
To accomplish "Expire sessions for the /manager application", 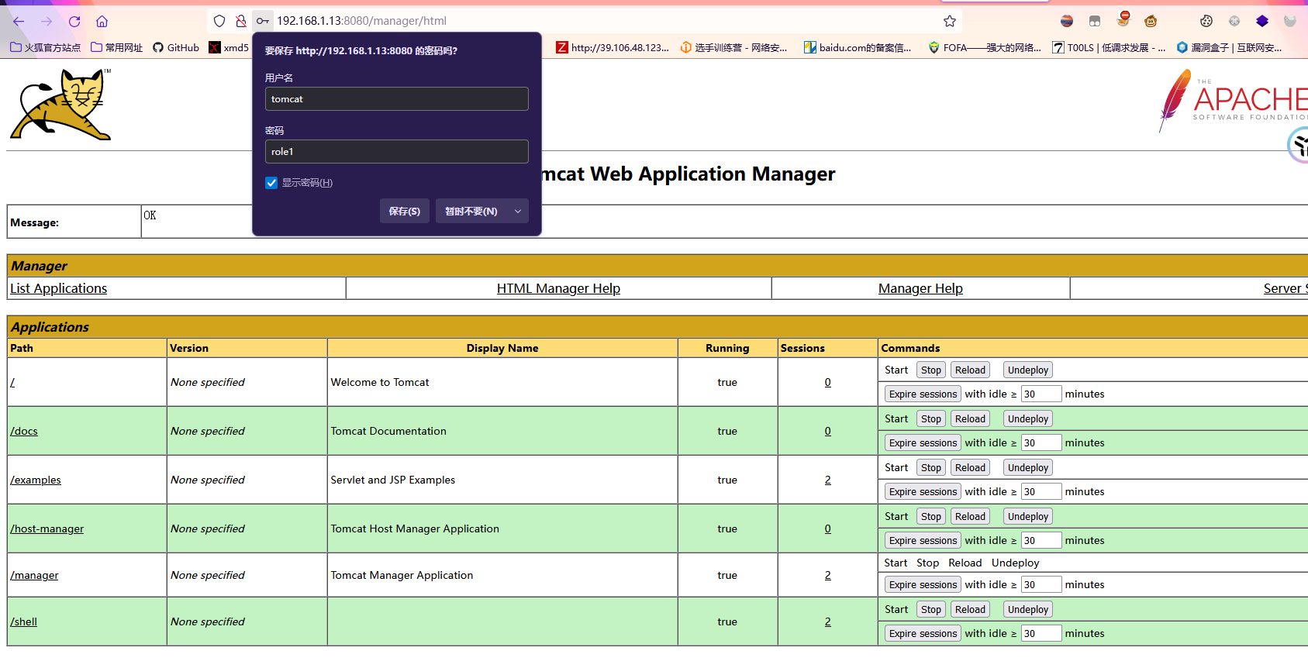I will pyautogui.click(x=923, y=585).
